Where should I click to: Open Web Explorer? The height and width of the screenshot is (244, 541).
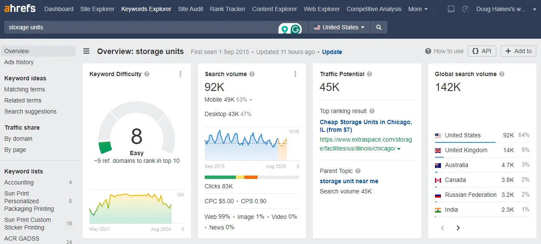(x=322, y=9)
